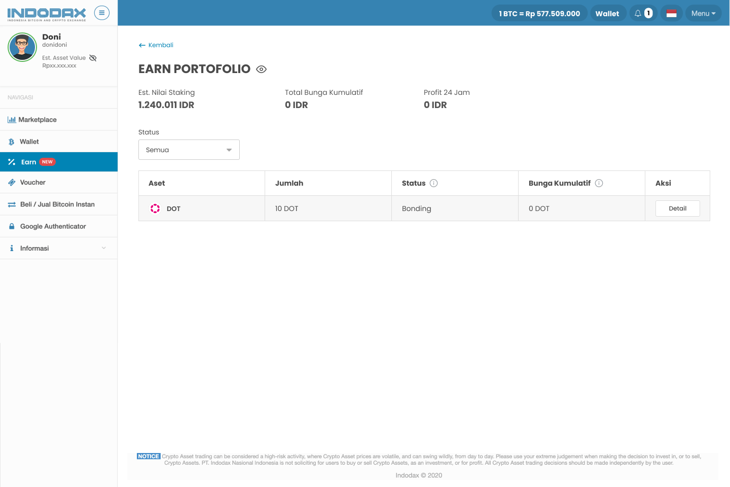Click the Indodax logo
Image resolution: width=730 pixels, height=487 pixels.
[47, 14]
